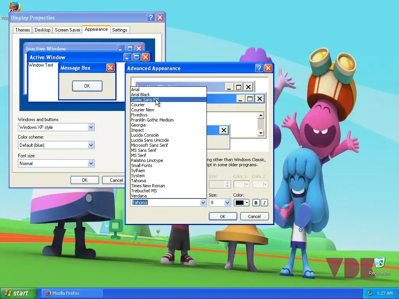Click the Display Properties help question icon
Image resolution: width=399 pixels, height=299 pixels.
pos(151,17)
